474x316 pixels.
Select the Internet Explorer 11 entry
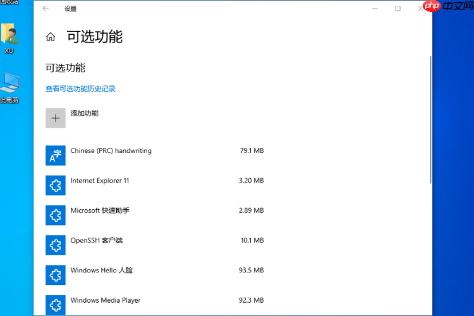[x=155, y=185]
